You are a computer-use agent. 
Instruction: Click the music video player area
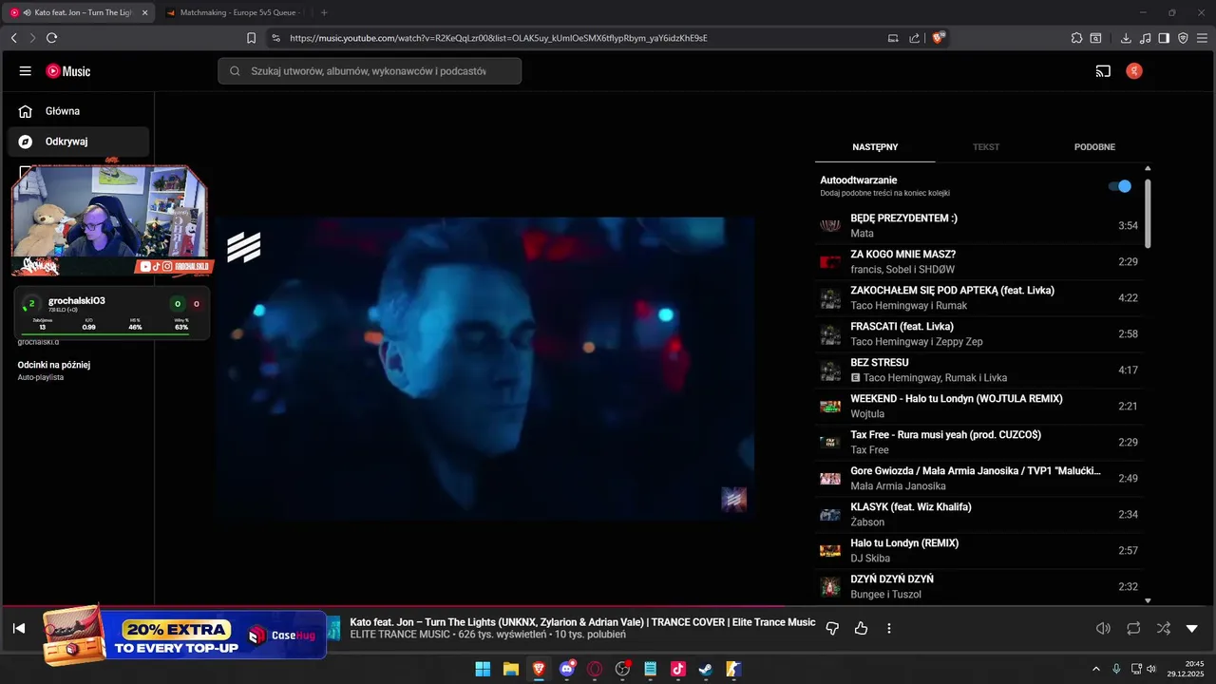click(x=484, y=369)
